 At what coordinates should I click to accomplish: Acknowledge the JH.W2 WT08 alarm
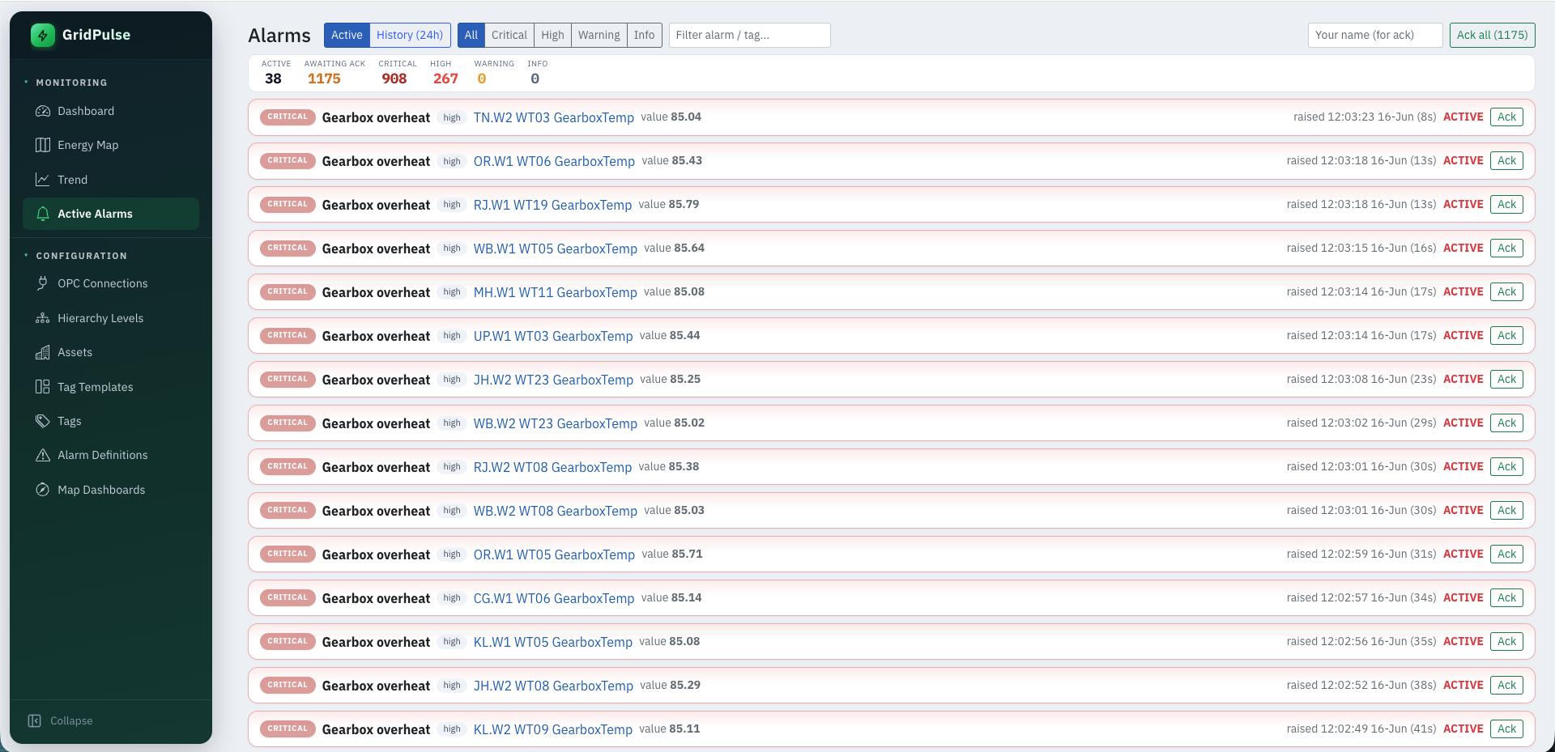pos(1506,686)
